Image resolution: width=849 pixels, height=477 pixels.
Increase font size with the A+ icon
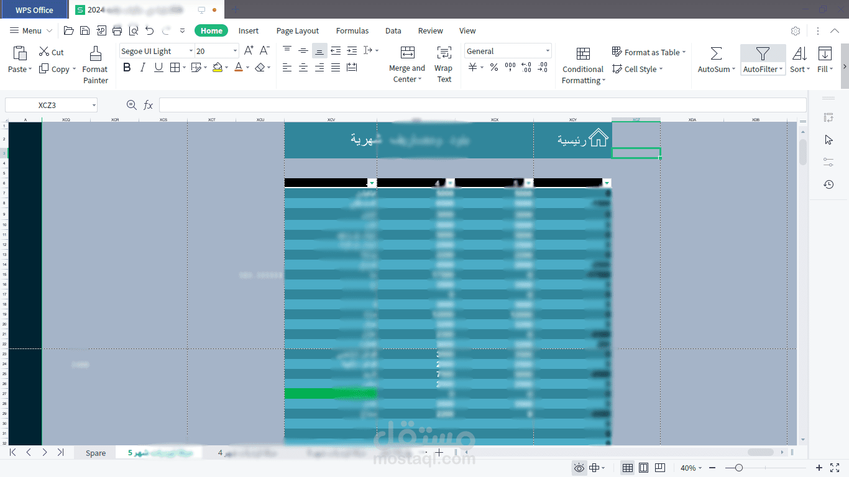pyautogui.click(x=249, y=51)
